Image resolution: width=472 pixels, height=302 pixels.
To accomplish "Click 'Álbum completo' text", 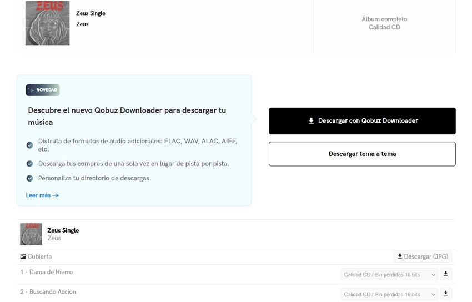I will pos(384,19).
